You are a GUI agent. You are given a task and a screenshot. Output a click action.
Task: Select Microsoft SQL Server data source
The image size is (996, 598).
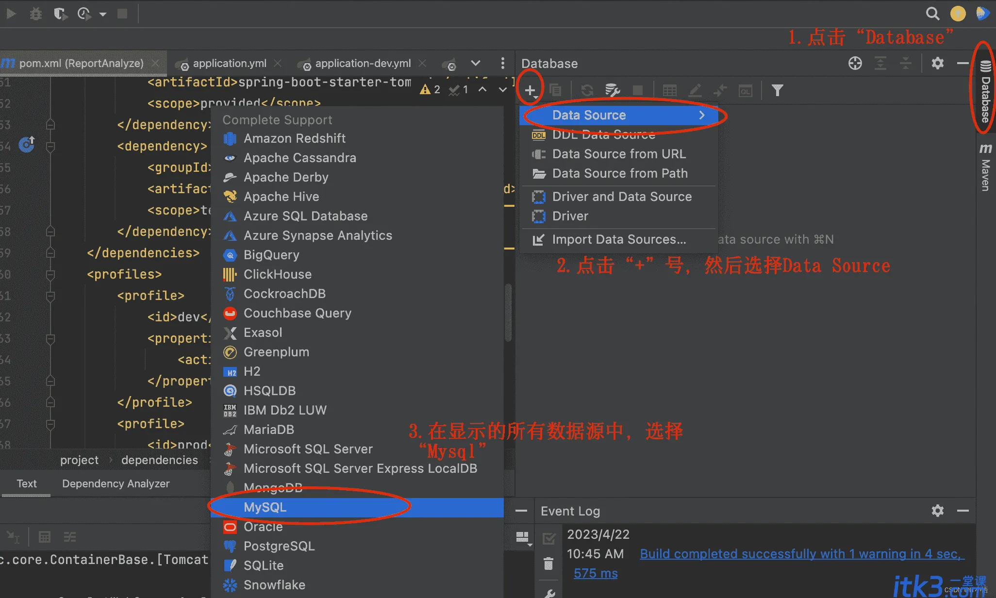(357, 449)
